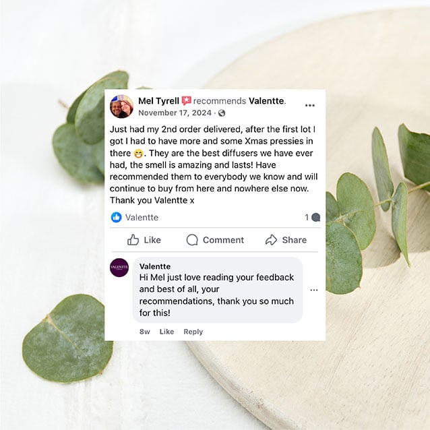Reply to the Valentte comment
Viewport: 430px width, 430px height.
(193, 332)
